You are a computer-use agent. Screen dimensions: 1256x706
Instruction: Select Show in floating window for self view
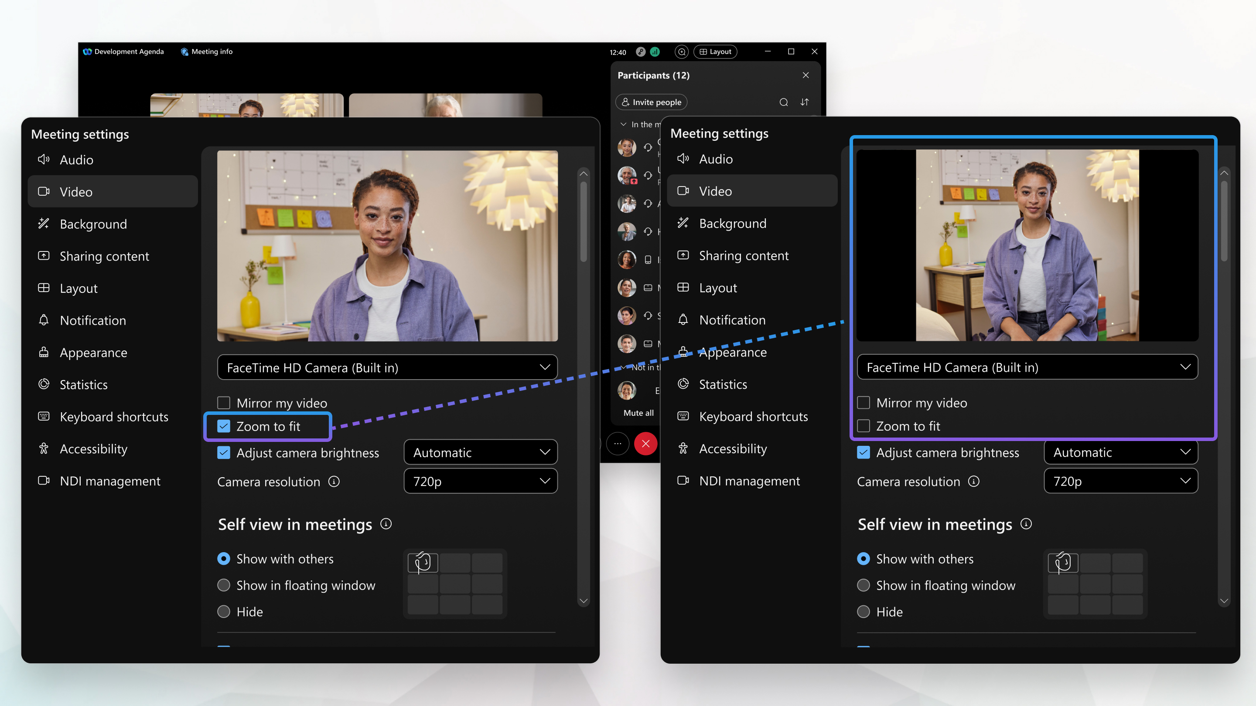click(224, 585)
